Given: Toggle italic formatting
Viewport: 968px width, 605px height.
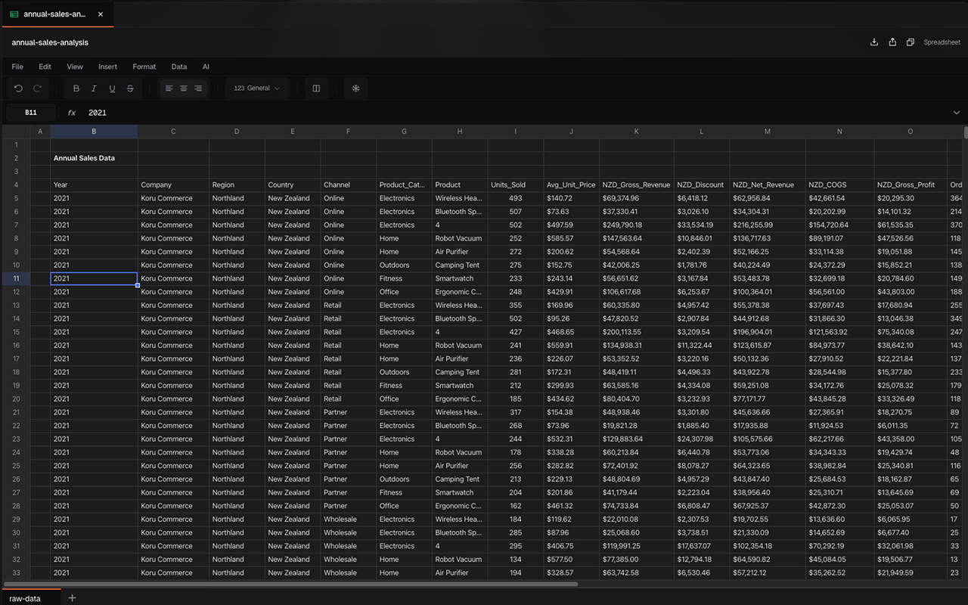Looking at the screenshot, I should point(94,88).
